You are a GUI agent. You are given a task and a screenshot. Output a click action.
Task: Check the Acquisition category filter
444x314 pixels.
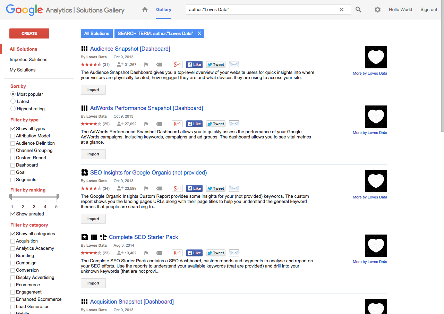[x=13, y=241]
